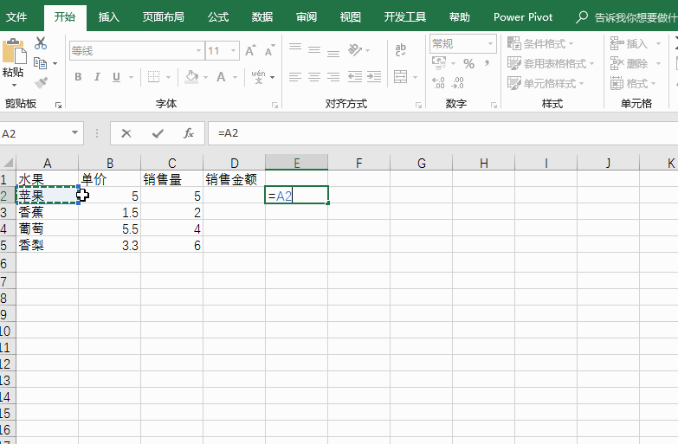
Task: Switch to the 数据 ribbon tab
Action: point(262,16)
